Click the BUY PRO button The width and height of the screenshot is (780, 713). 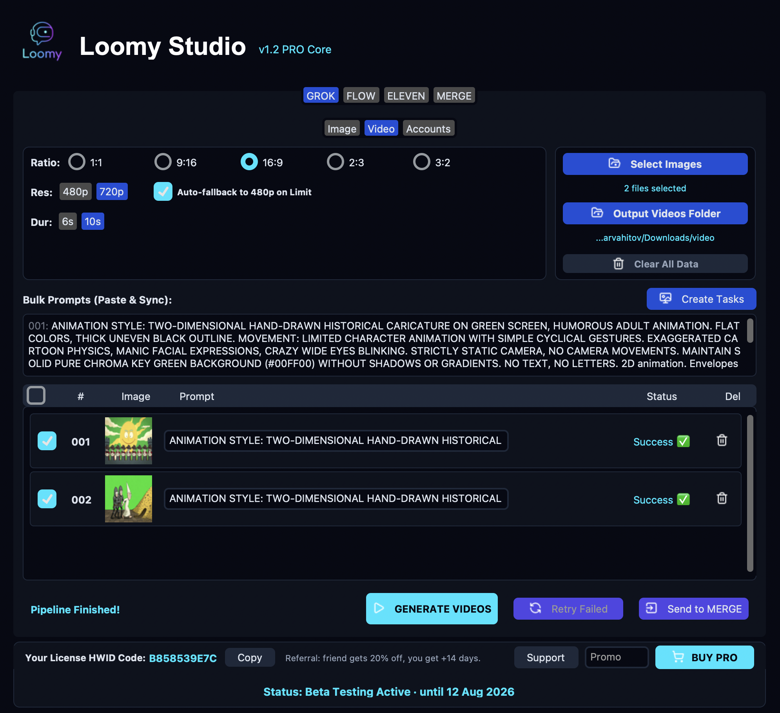pyautogui.click(x=704, y=657)
